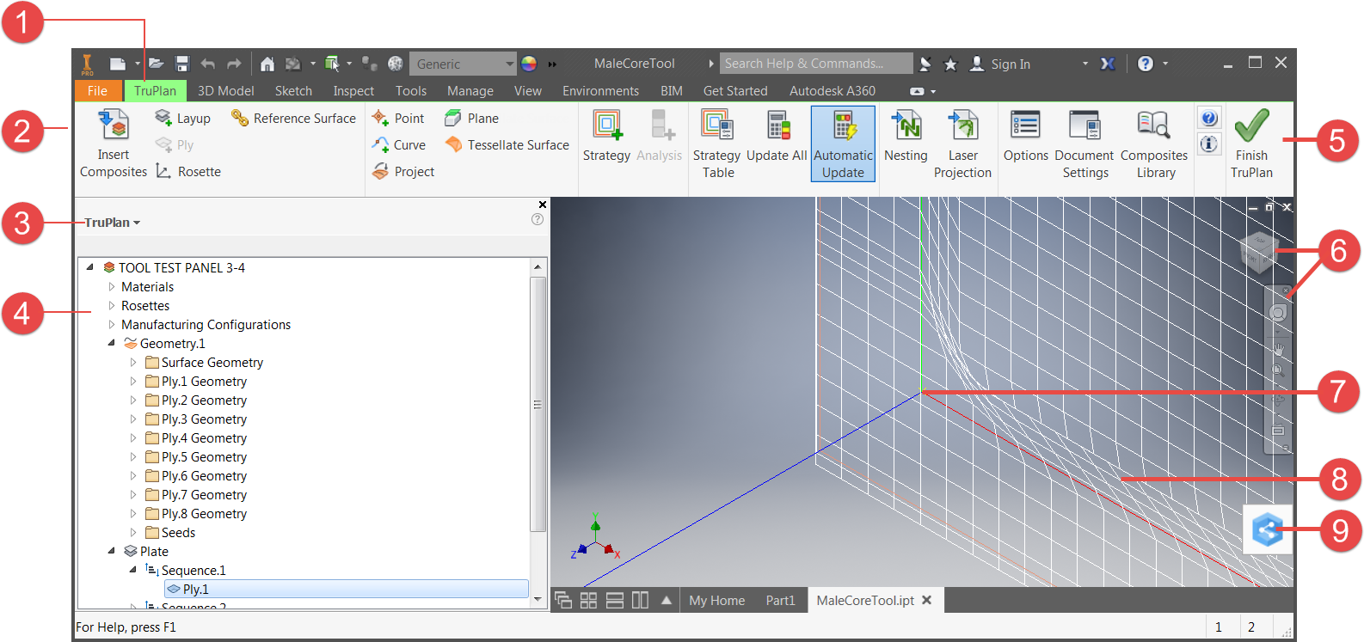Go to the My Home tab
The image size is (1364, 642).
(716, 601)
